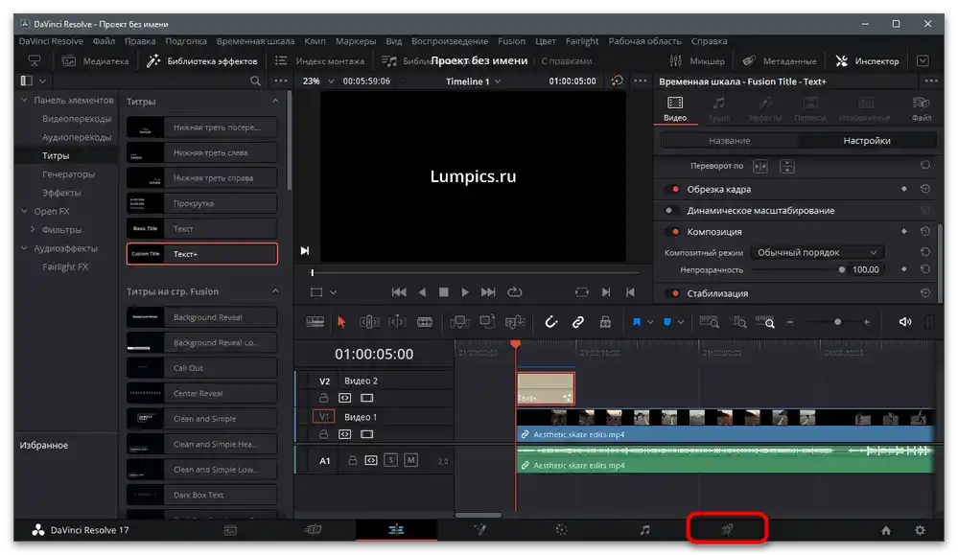Click the Insert Clip icon

pyautogui.click(x=459, y=322)
